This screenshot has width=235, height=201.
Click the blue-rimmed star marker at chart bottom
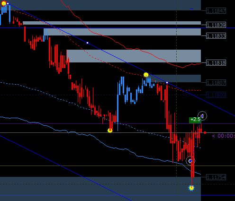pyautogui.click(x=191, y=188)
